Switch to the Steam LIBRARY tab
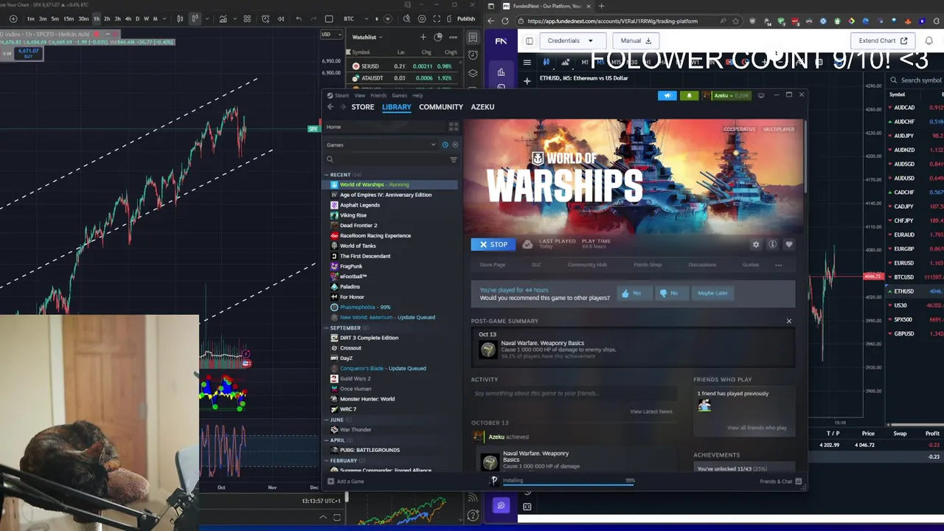The width and height of the screenshot is (944, 531). point(396,107)
